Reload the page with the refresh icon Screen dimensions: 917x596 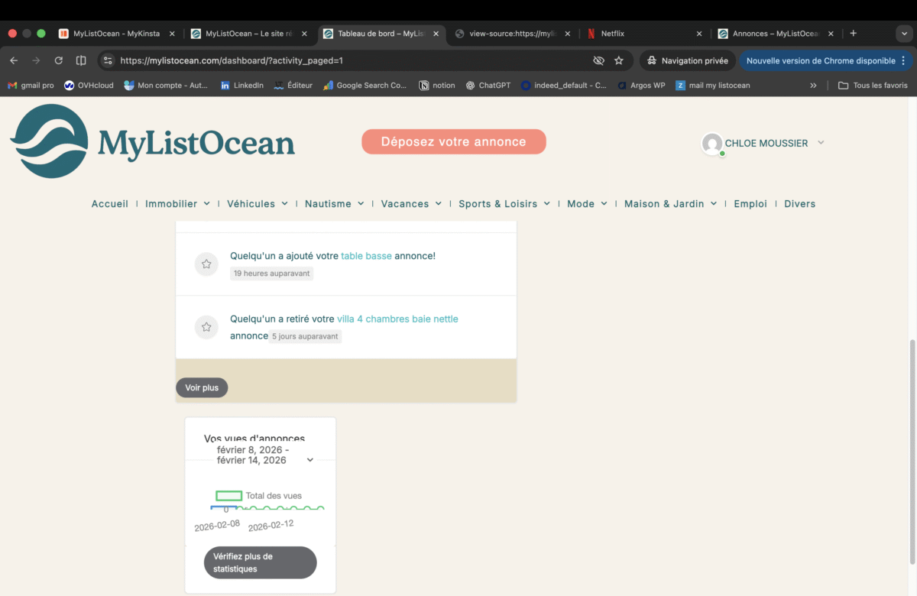(58, 60)
